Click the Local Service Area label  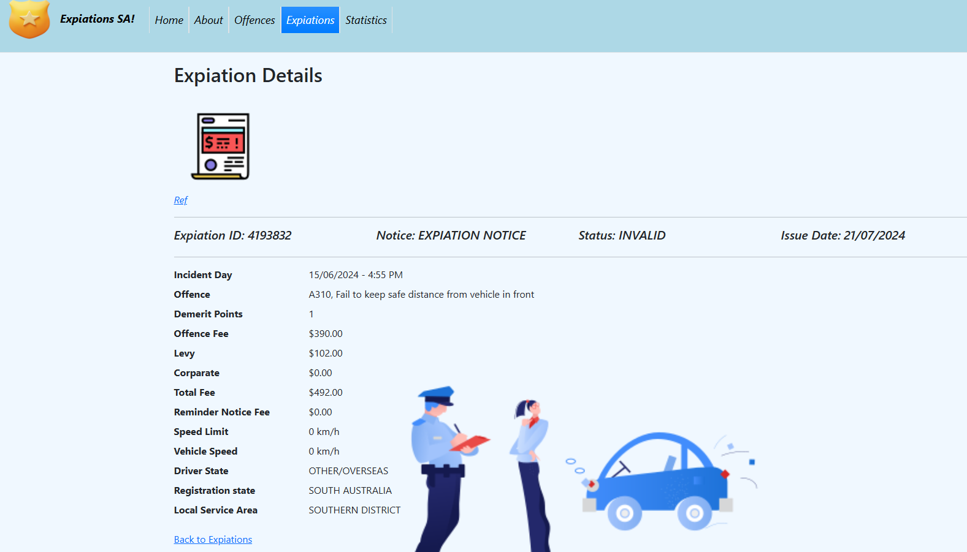point(216,510)
